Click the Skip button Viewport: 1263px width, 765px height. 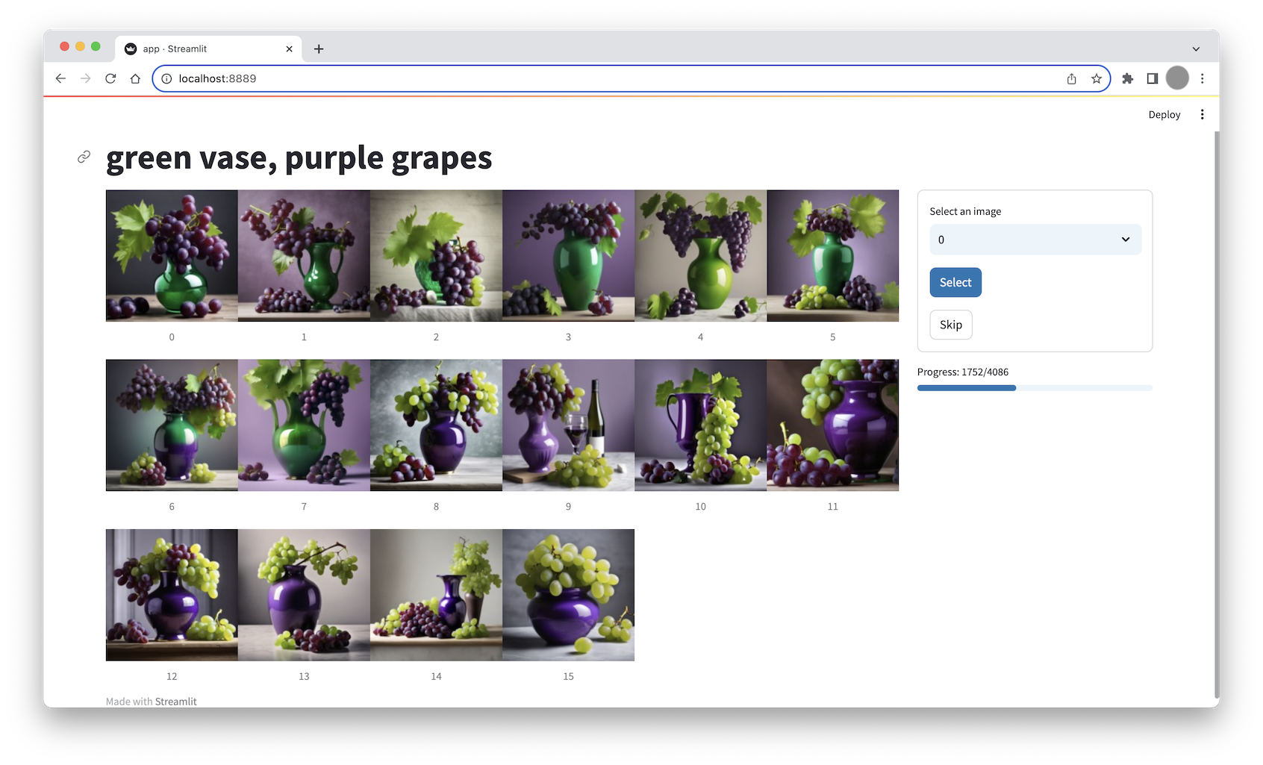pos(950,325)
